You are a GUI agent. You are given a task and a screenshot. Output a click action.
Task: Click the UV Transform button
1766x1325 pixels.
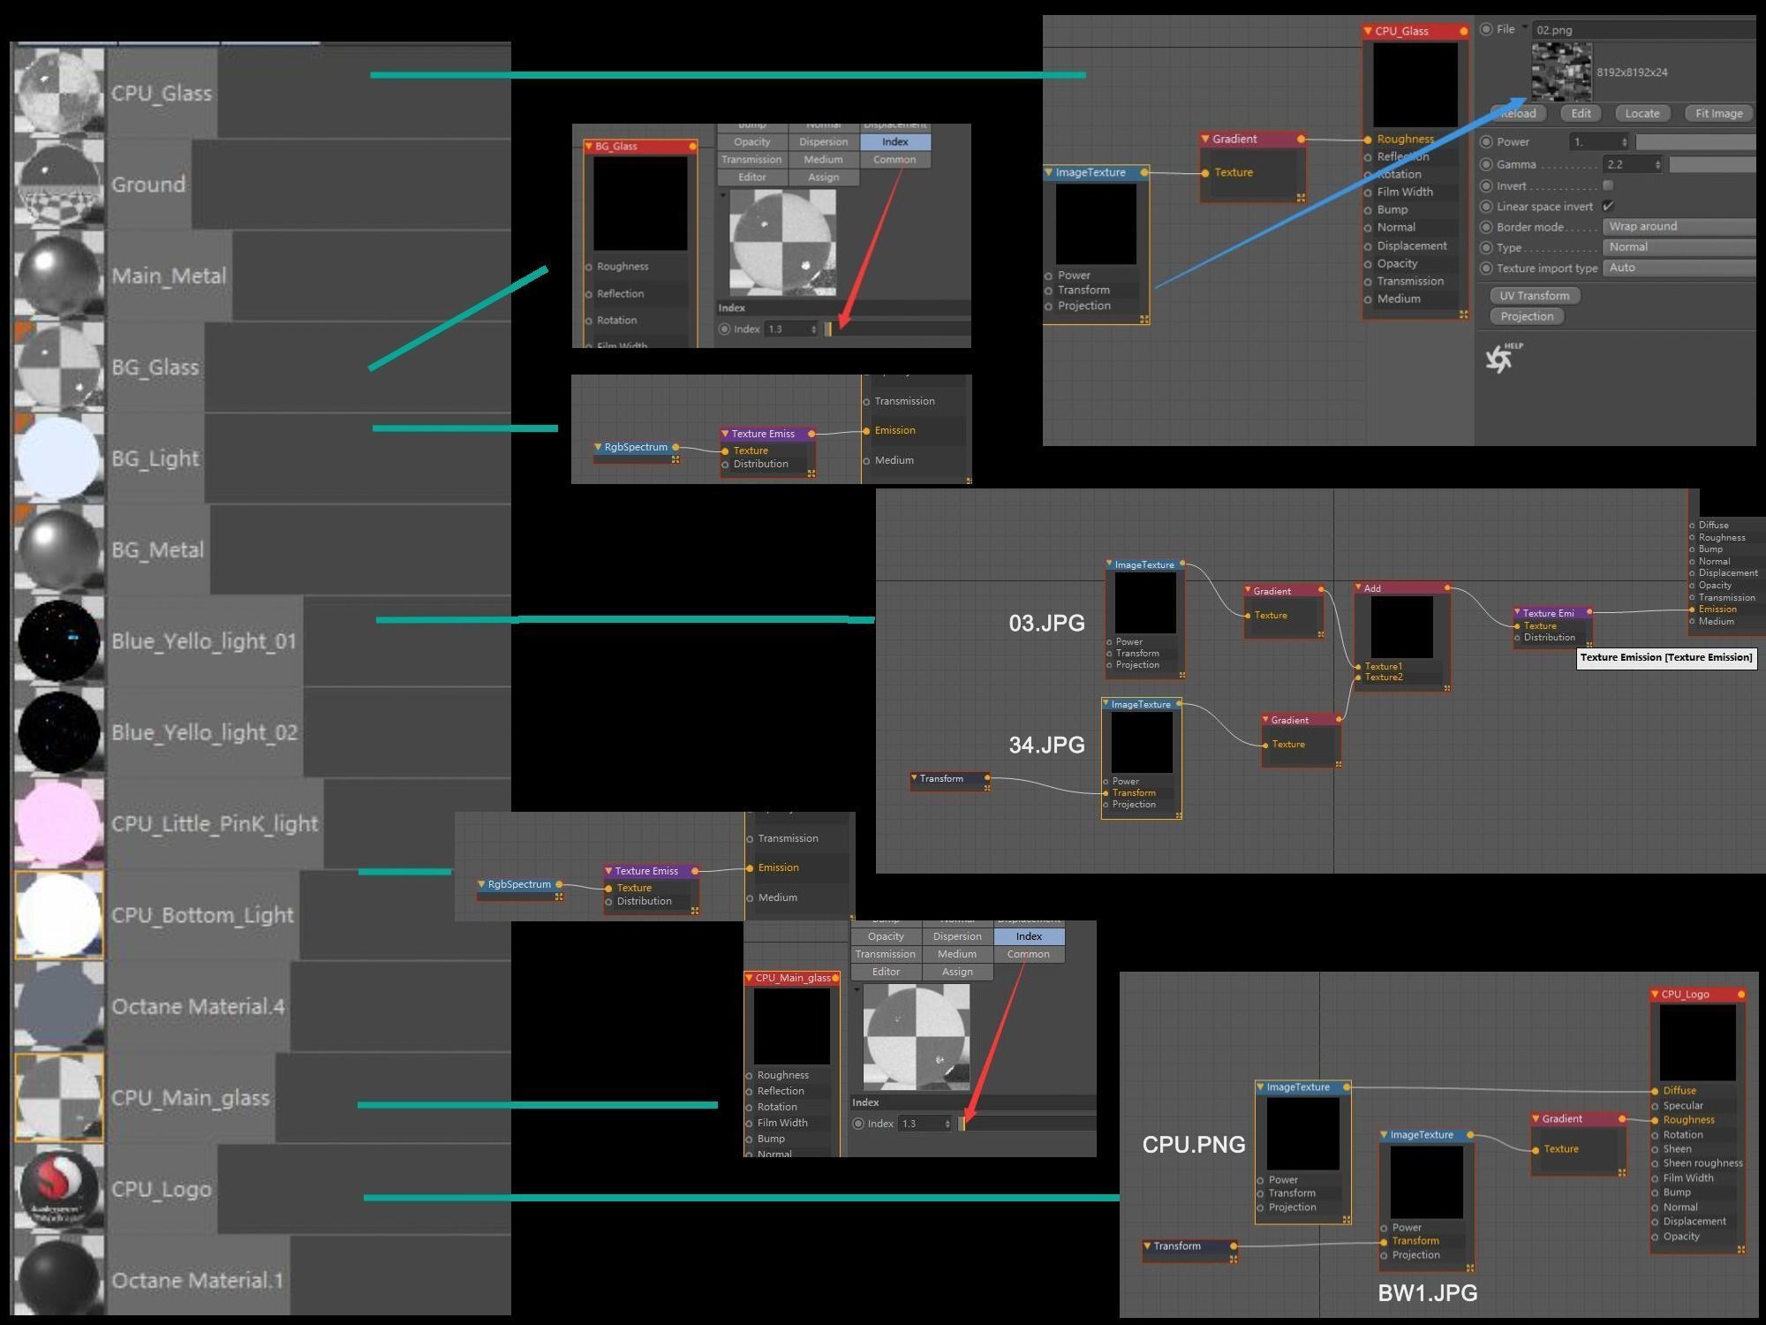pyautogui.click(x=1535, y=296)
